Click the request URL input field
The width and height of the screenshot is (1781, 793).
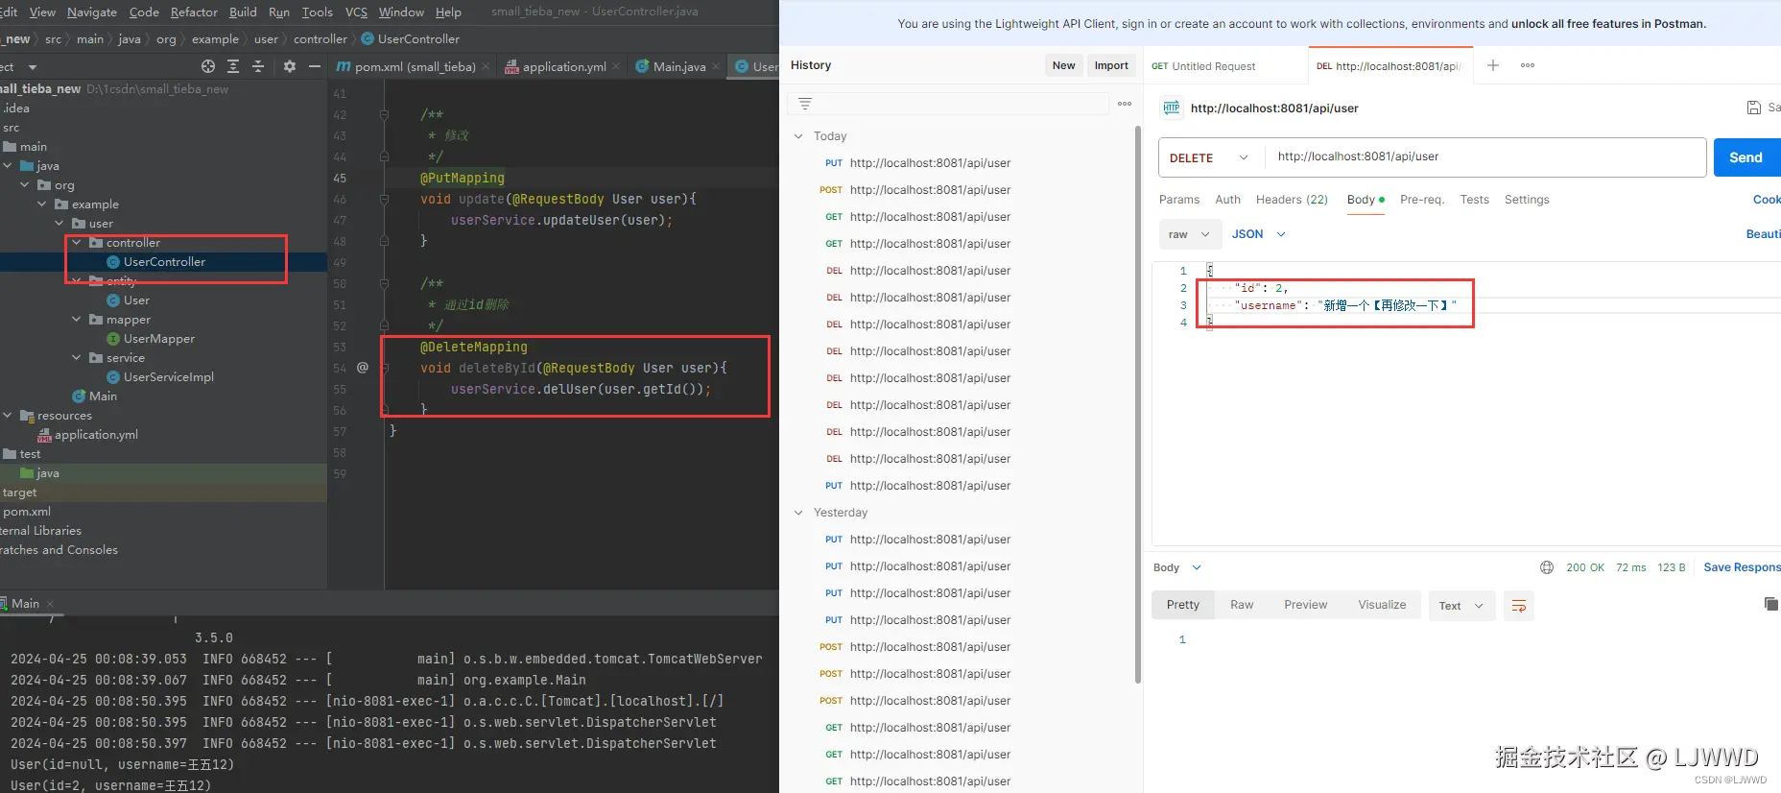point(1485,157)
